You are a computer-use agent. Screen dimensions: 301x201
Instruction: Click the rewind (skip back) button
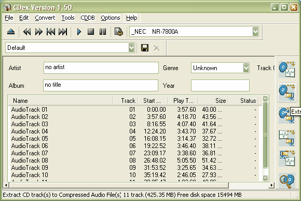(27, 32)
